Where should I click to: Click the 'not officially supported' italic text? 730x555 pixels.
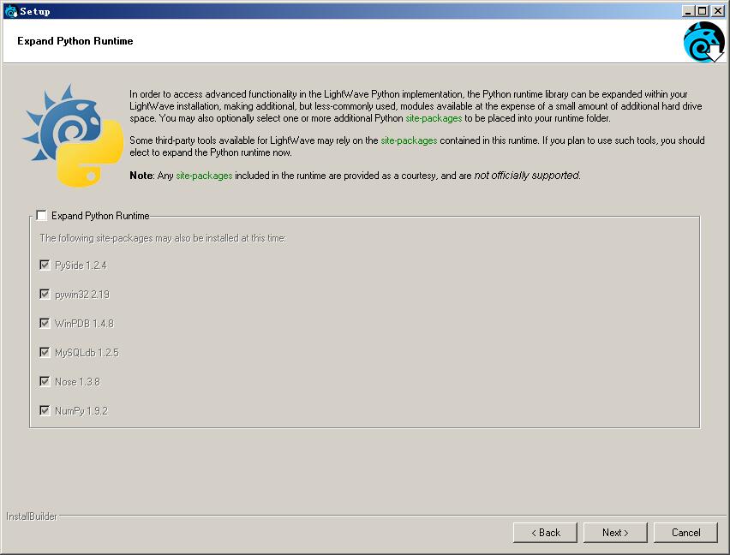tap(527, 176)
